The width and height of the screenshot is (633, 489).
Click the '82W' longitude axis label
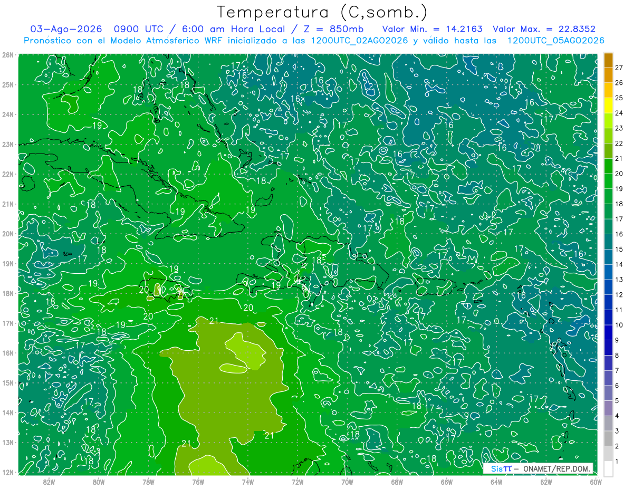[x=49, y=481]
